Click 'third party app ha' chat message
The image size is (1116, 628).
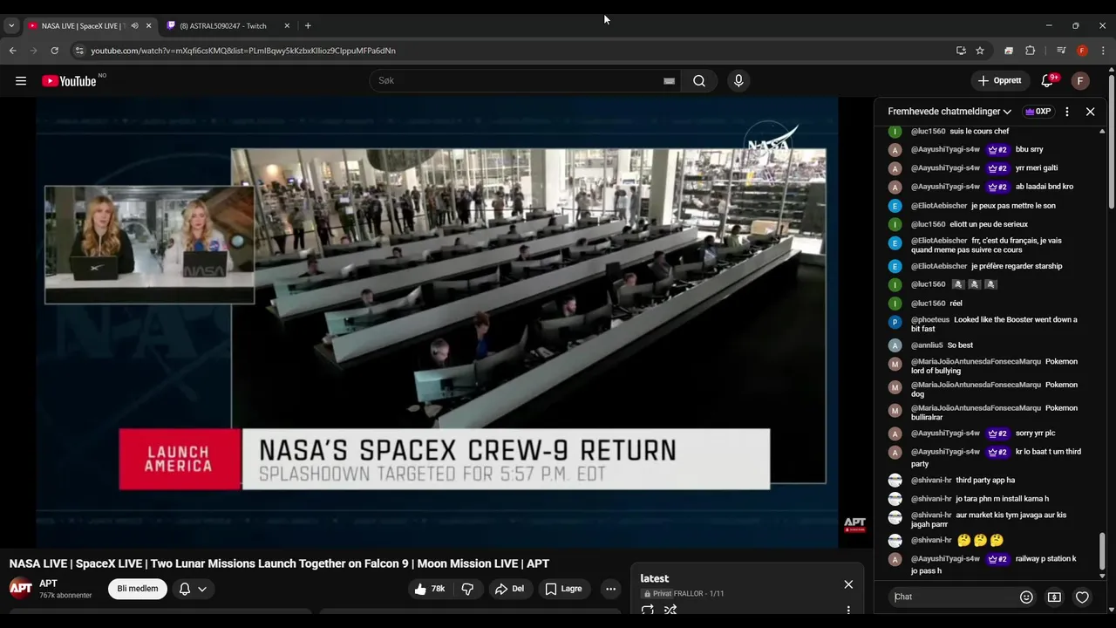pos(985,481)
